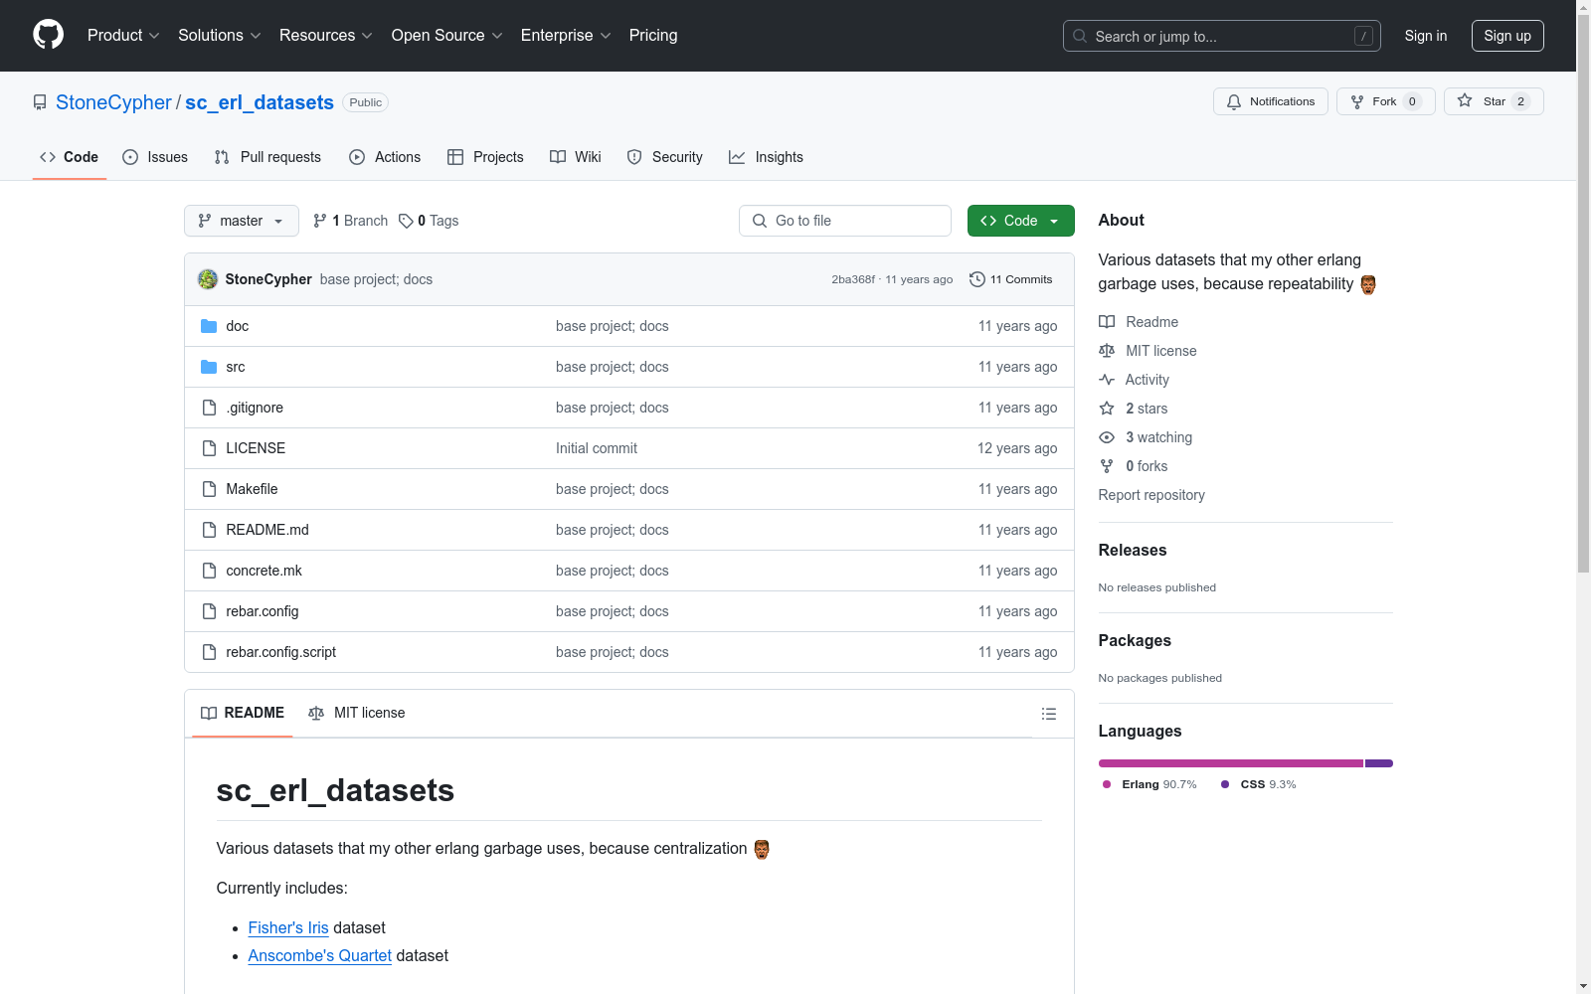1591x994 pixels.
Task: Expand the Resources menu
Action: 326,36
